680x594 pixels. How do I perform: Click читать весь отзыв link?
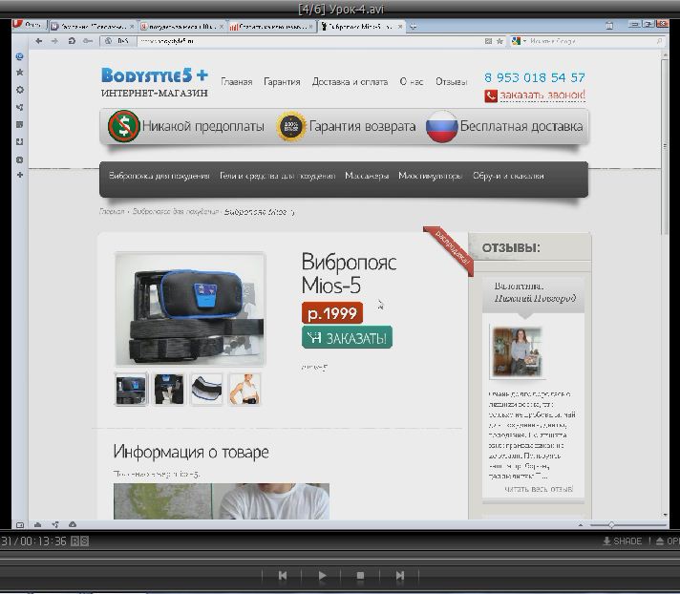(539, 489)
